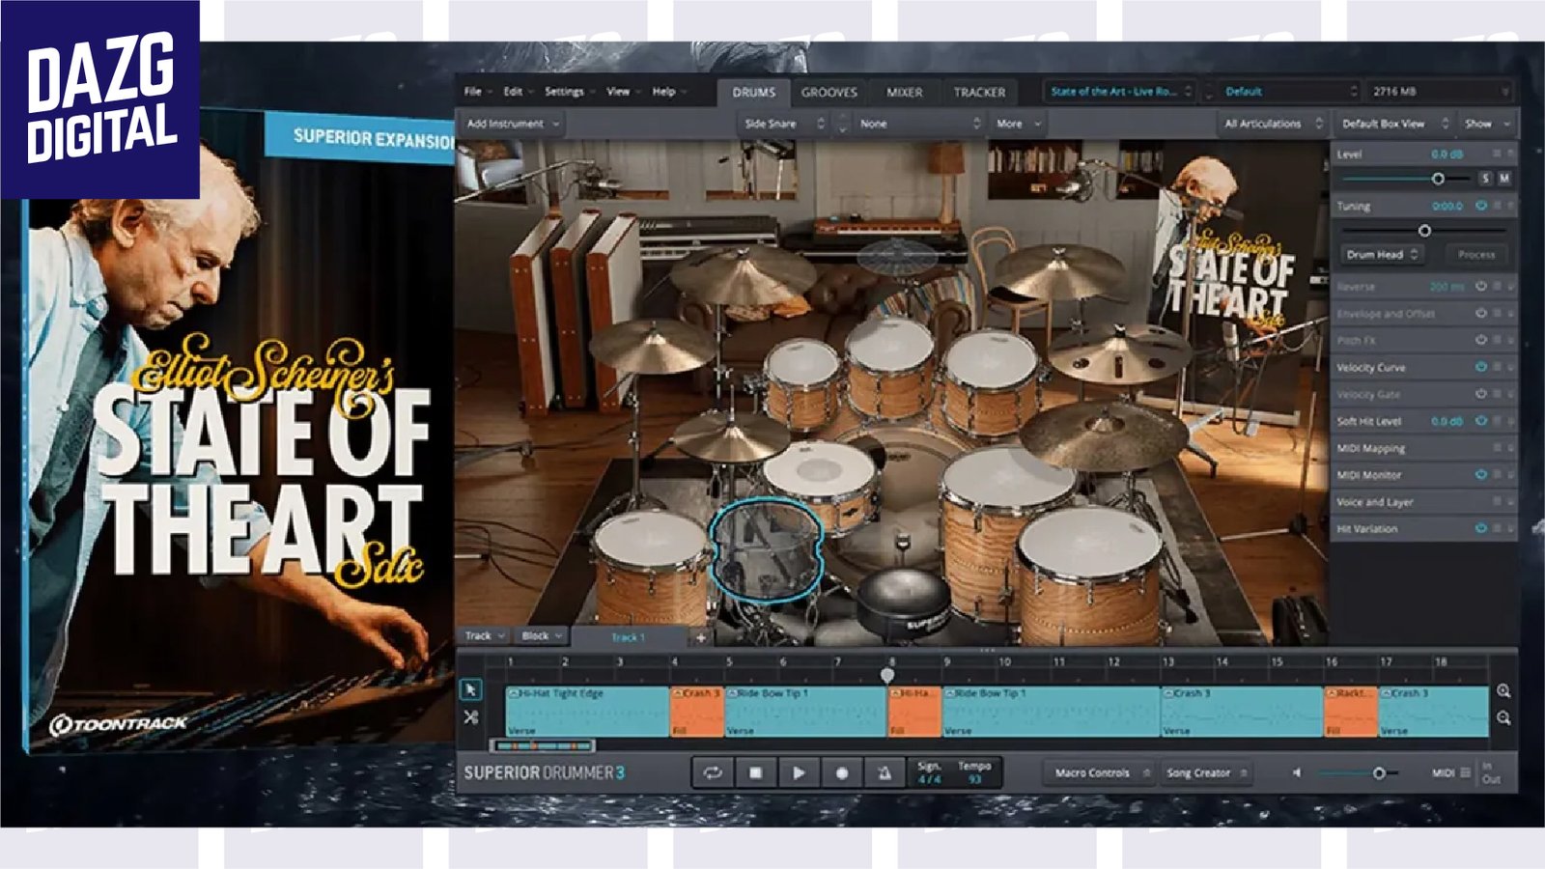The height and width of the screenshot is (869, 1545).
Task: Expand the Velocity Curve section arrow
Action: (1511, 367)
